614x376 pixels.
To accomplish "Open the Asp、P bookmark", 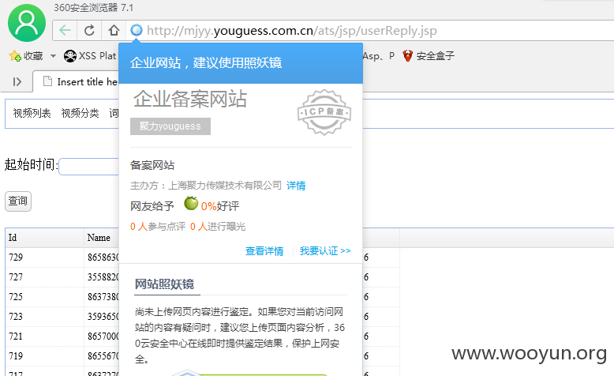I will click(x=378, y=56).
